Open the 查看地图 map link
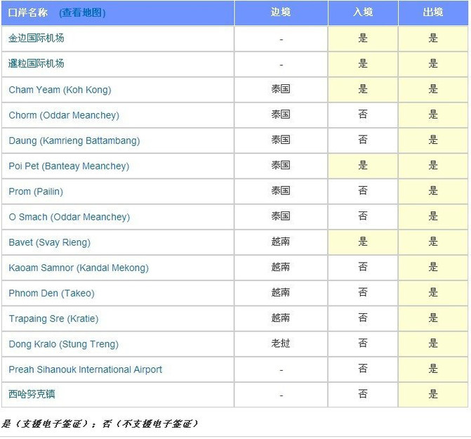Viewport: 471px width, 439px height. (x=82, y=13)
